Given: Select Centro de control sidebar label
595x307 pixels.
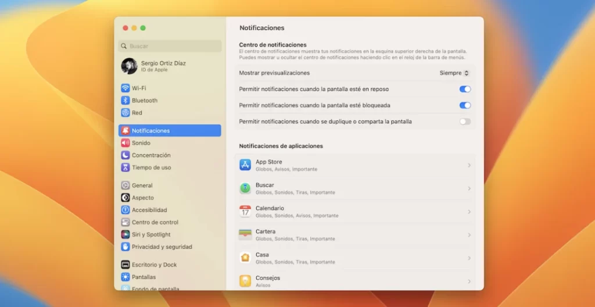Looking at the screenshot, I should [x=155, y=222].
